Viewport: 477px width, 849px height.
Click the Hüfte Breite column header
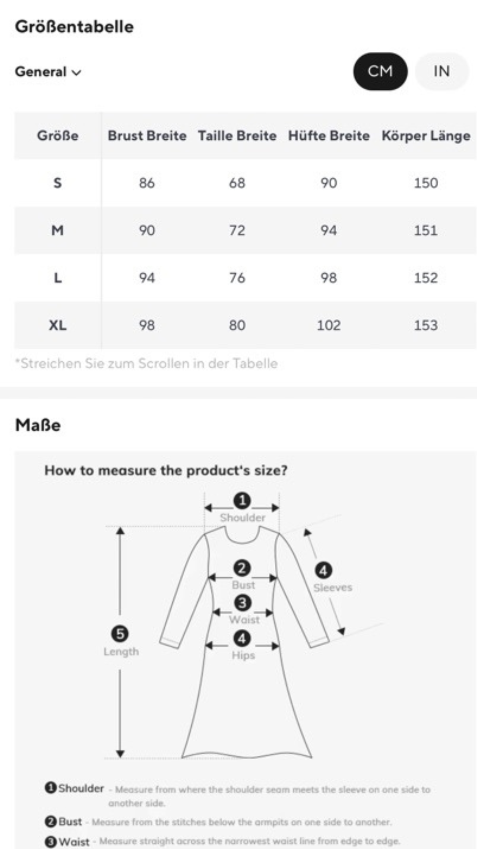(x=329, y=135)
